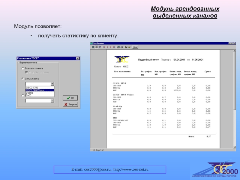Click the "CISCO 3660 Voice" heading in report
Image resolution: width=240 pixels, height=180 pixels.
[x=123, y=95]
